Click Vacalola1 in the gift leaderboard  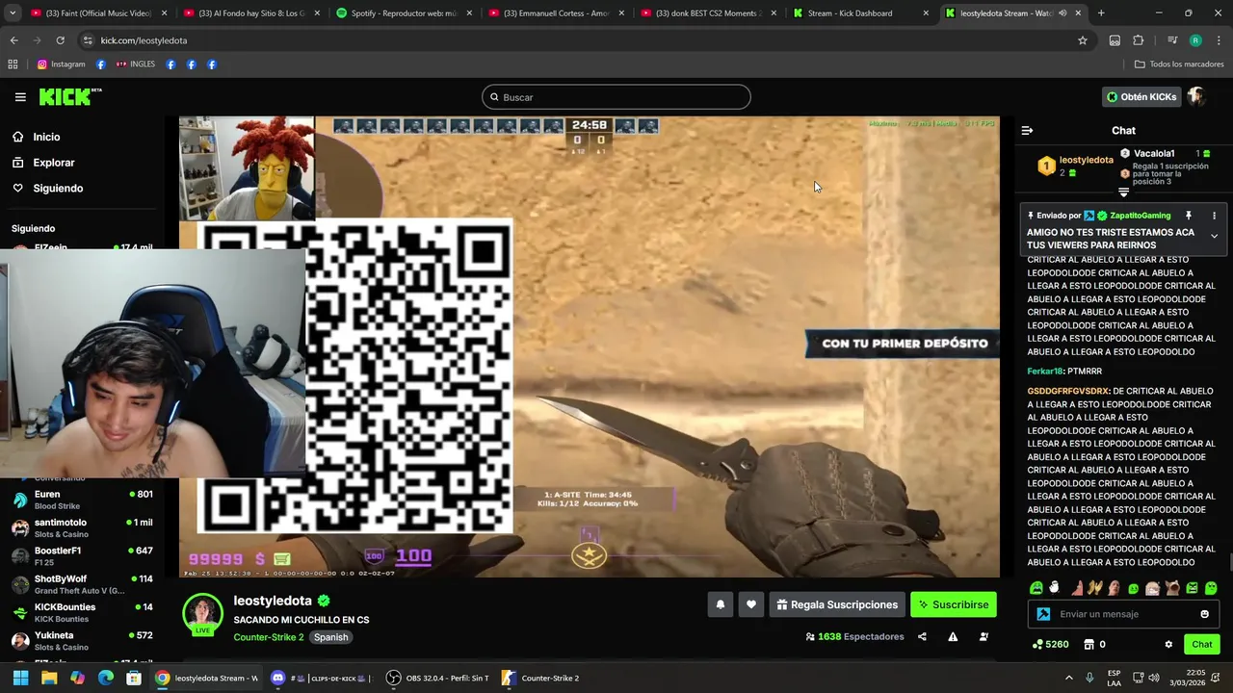coord(1154,154)
